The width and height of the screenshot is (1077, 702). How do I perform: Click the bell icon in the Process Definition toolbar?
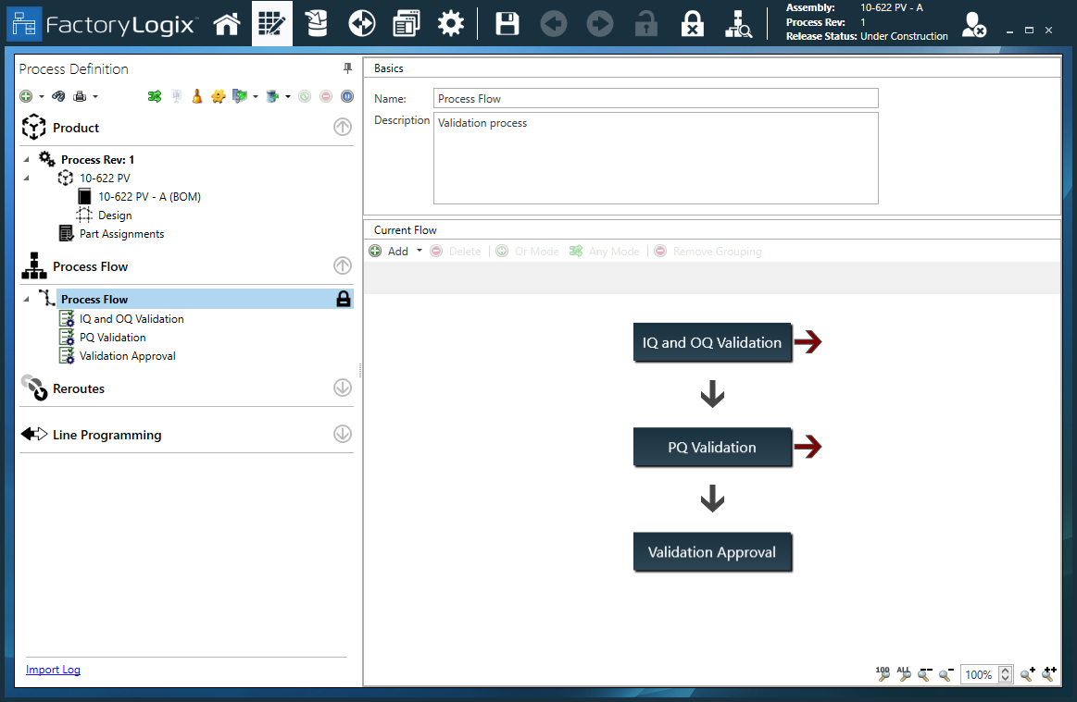tap(196, 96)
